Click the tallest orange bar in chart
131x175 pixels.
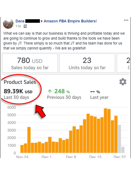[105, 130]
